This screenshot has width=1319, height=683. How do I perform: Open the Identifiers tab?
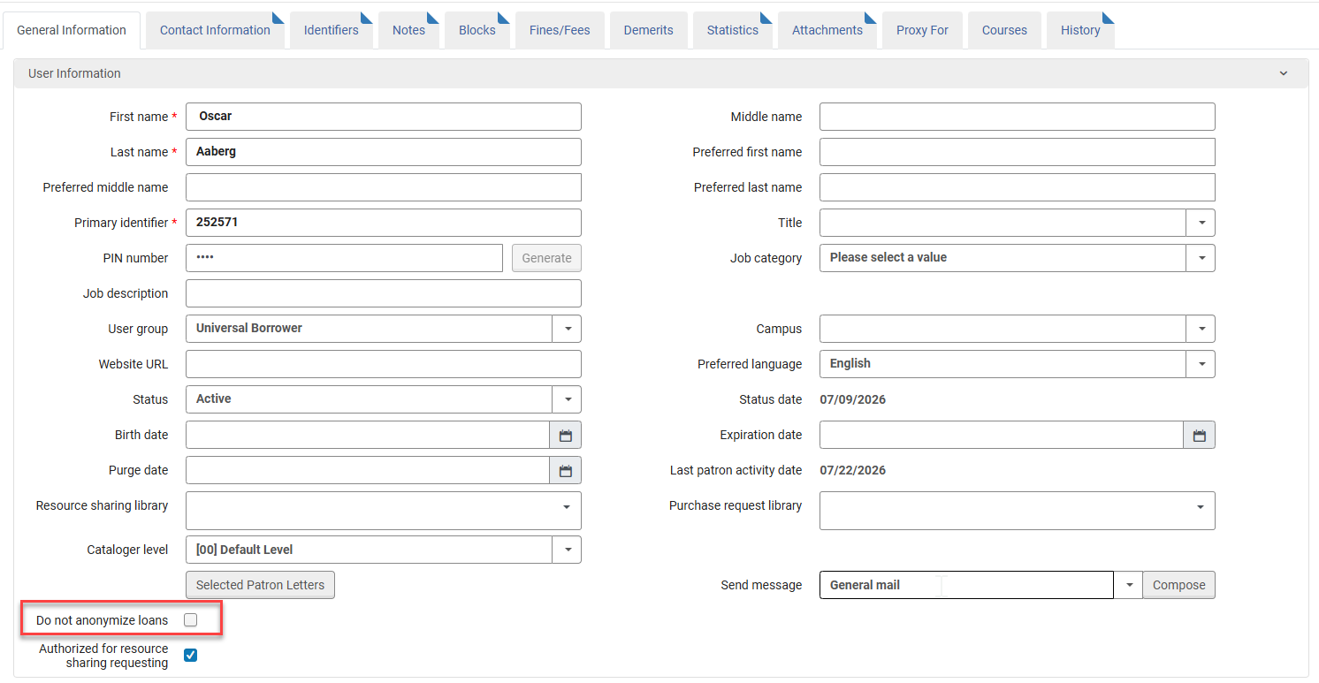point(332,30)
